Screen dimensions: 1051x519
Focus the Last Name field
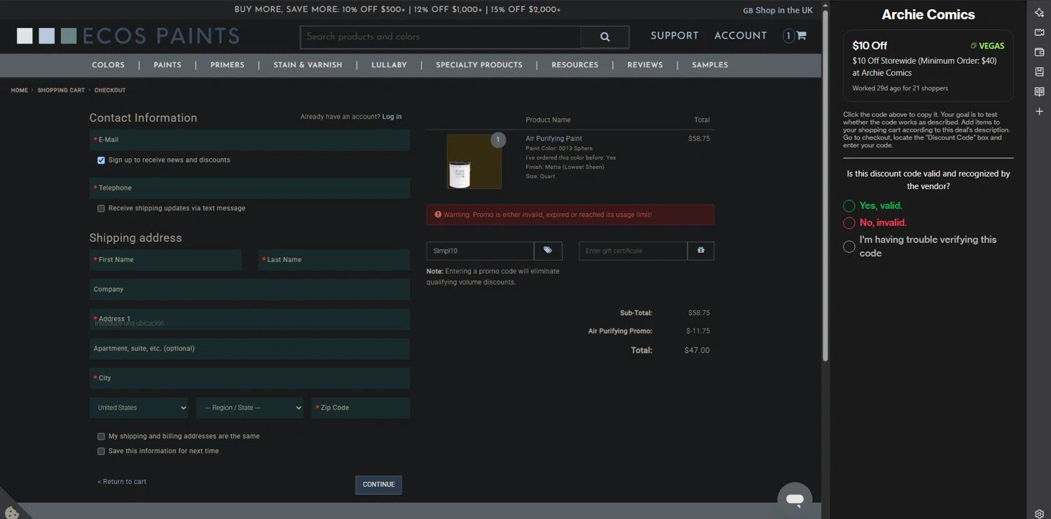pos(334,260)
